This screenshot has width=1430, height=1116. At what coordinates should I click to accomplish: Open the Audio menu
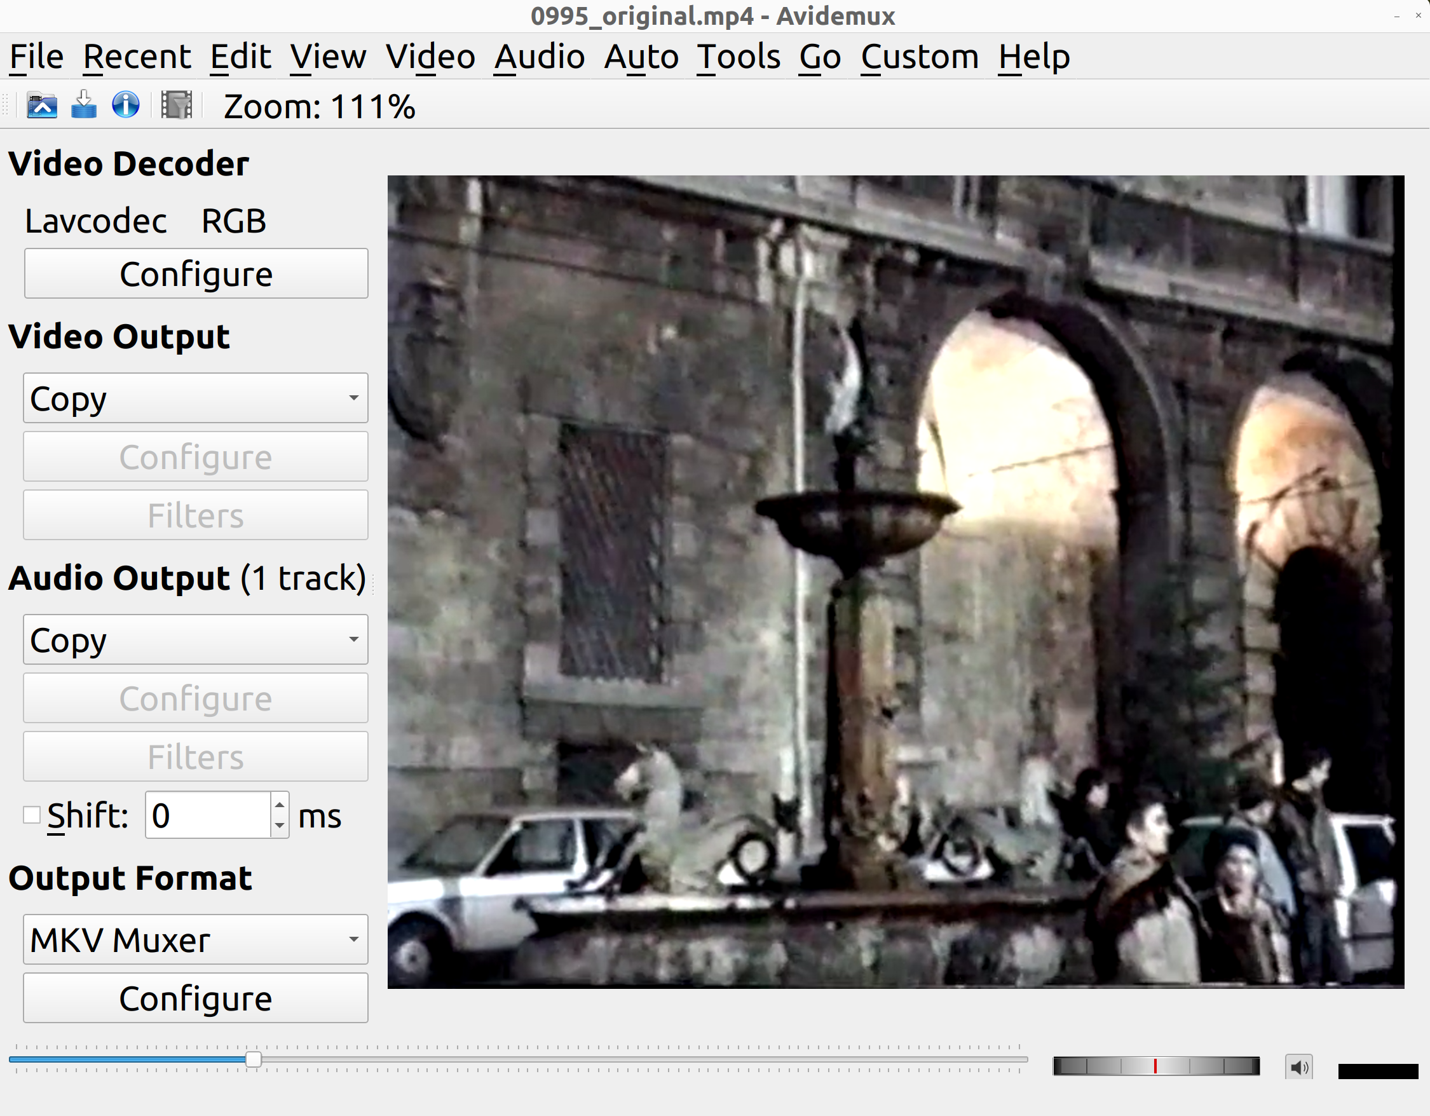click(x=539, y=57)
